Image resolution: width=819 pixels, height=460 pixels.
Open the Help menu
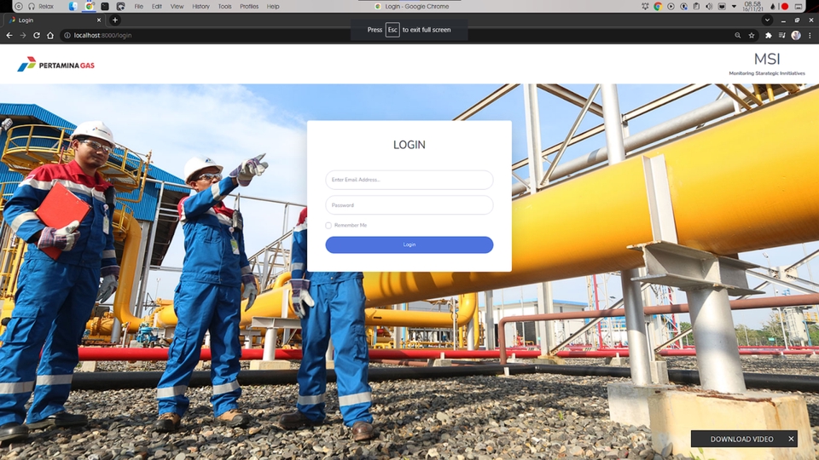273,7
